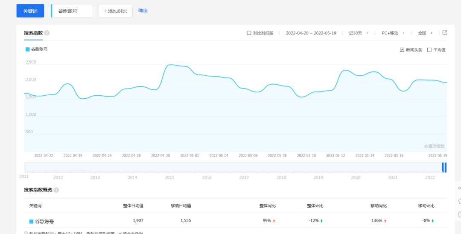Click the 添加对比 button
Image resolution: width=461 pixels, height=234 pixels.
[115, 11]
